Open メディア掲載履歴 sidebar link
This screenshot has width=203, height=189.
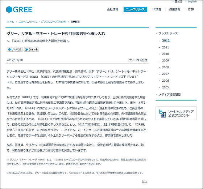pyautogui.click(x=170, y=95)
